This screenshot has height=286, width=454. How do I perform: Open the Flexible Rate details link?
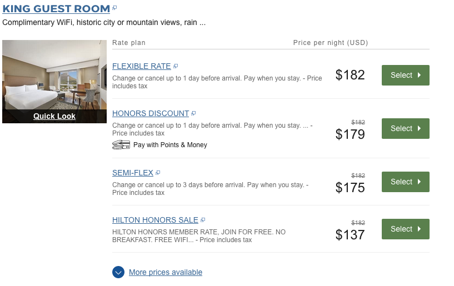click(141, 66)
